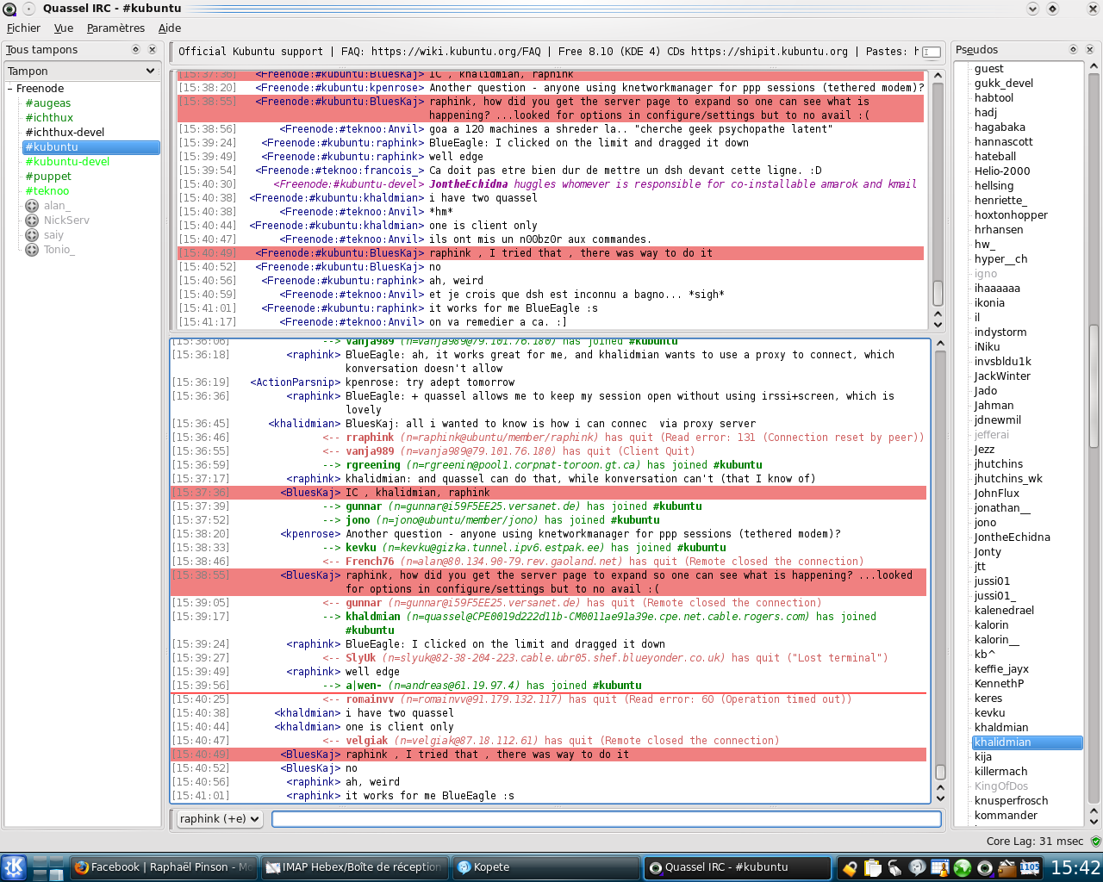The height and width of the screenshot is (882, 1103).
Task: Select nick Helio-2000 in Pseudos list
Action: [1003, 171]
